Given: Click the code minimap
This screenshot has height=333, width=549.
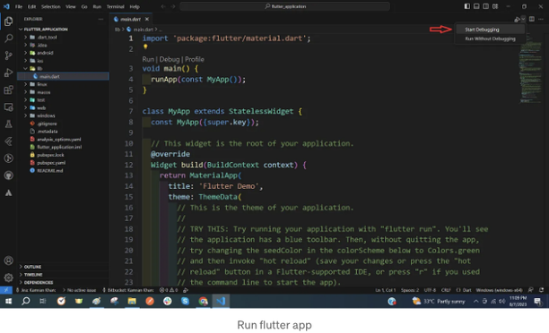Looking at the screenshot, I should point(531,68).
